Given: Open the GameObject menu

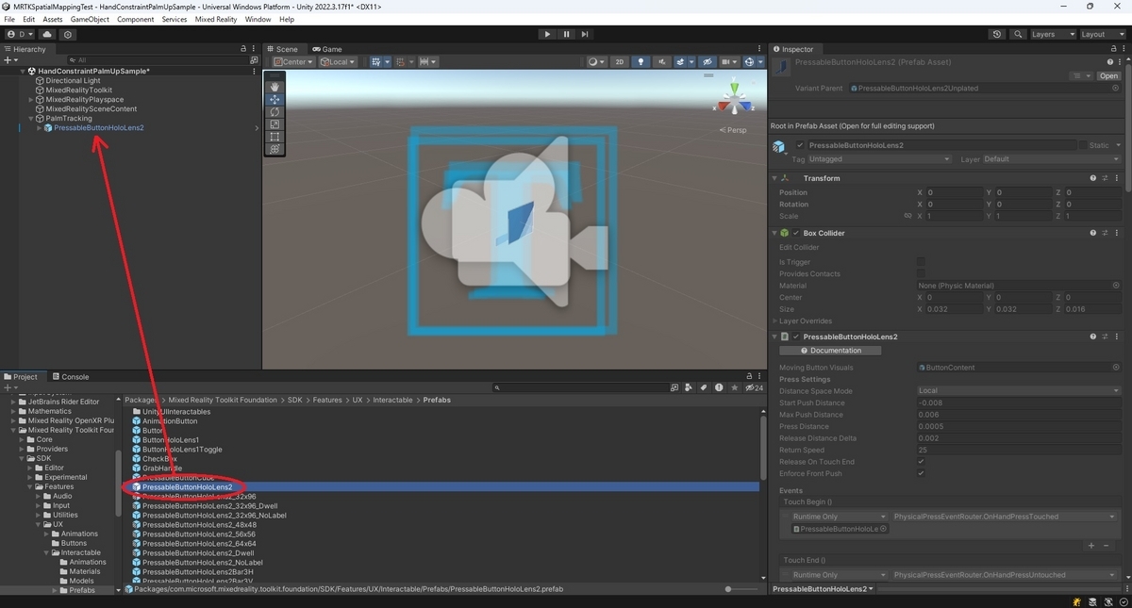Looking at the screenshot, I should pyautogui.click(x=90, y=19).
